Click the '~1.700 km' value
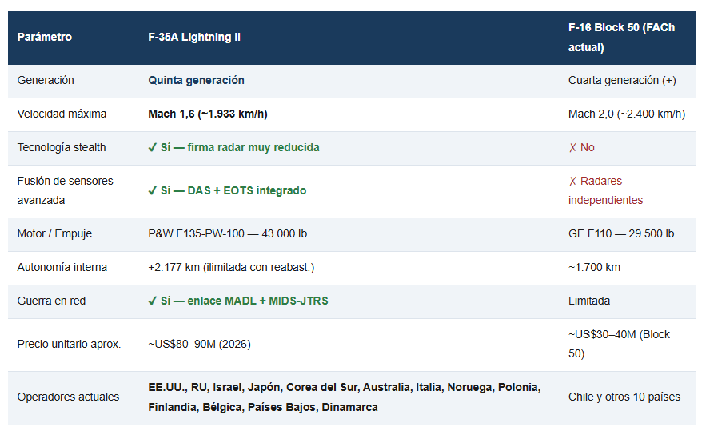Viewport: 706px width, 435px height. point(594,268)
